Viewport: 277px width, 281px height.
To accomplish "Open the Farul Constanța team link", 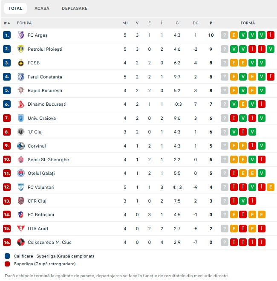I will pos(45,77).
